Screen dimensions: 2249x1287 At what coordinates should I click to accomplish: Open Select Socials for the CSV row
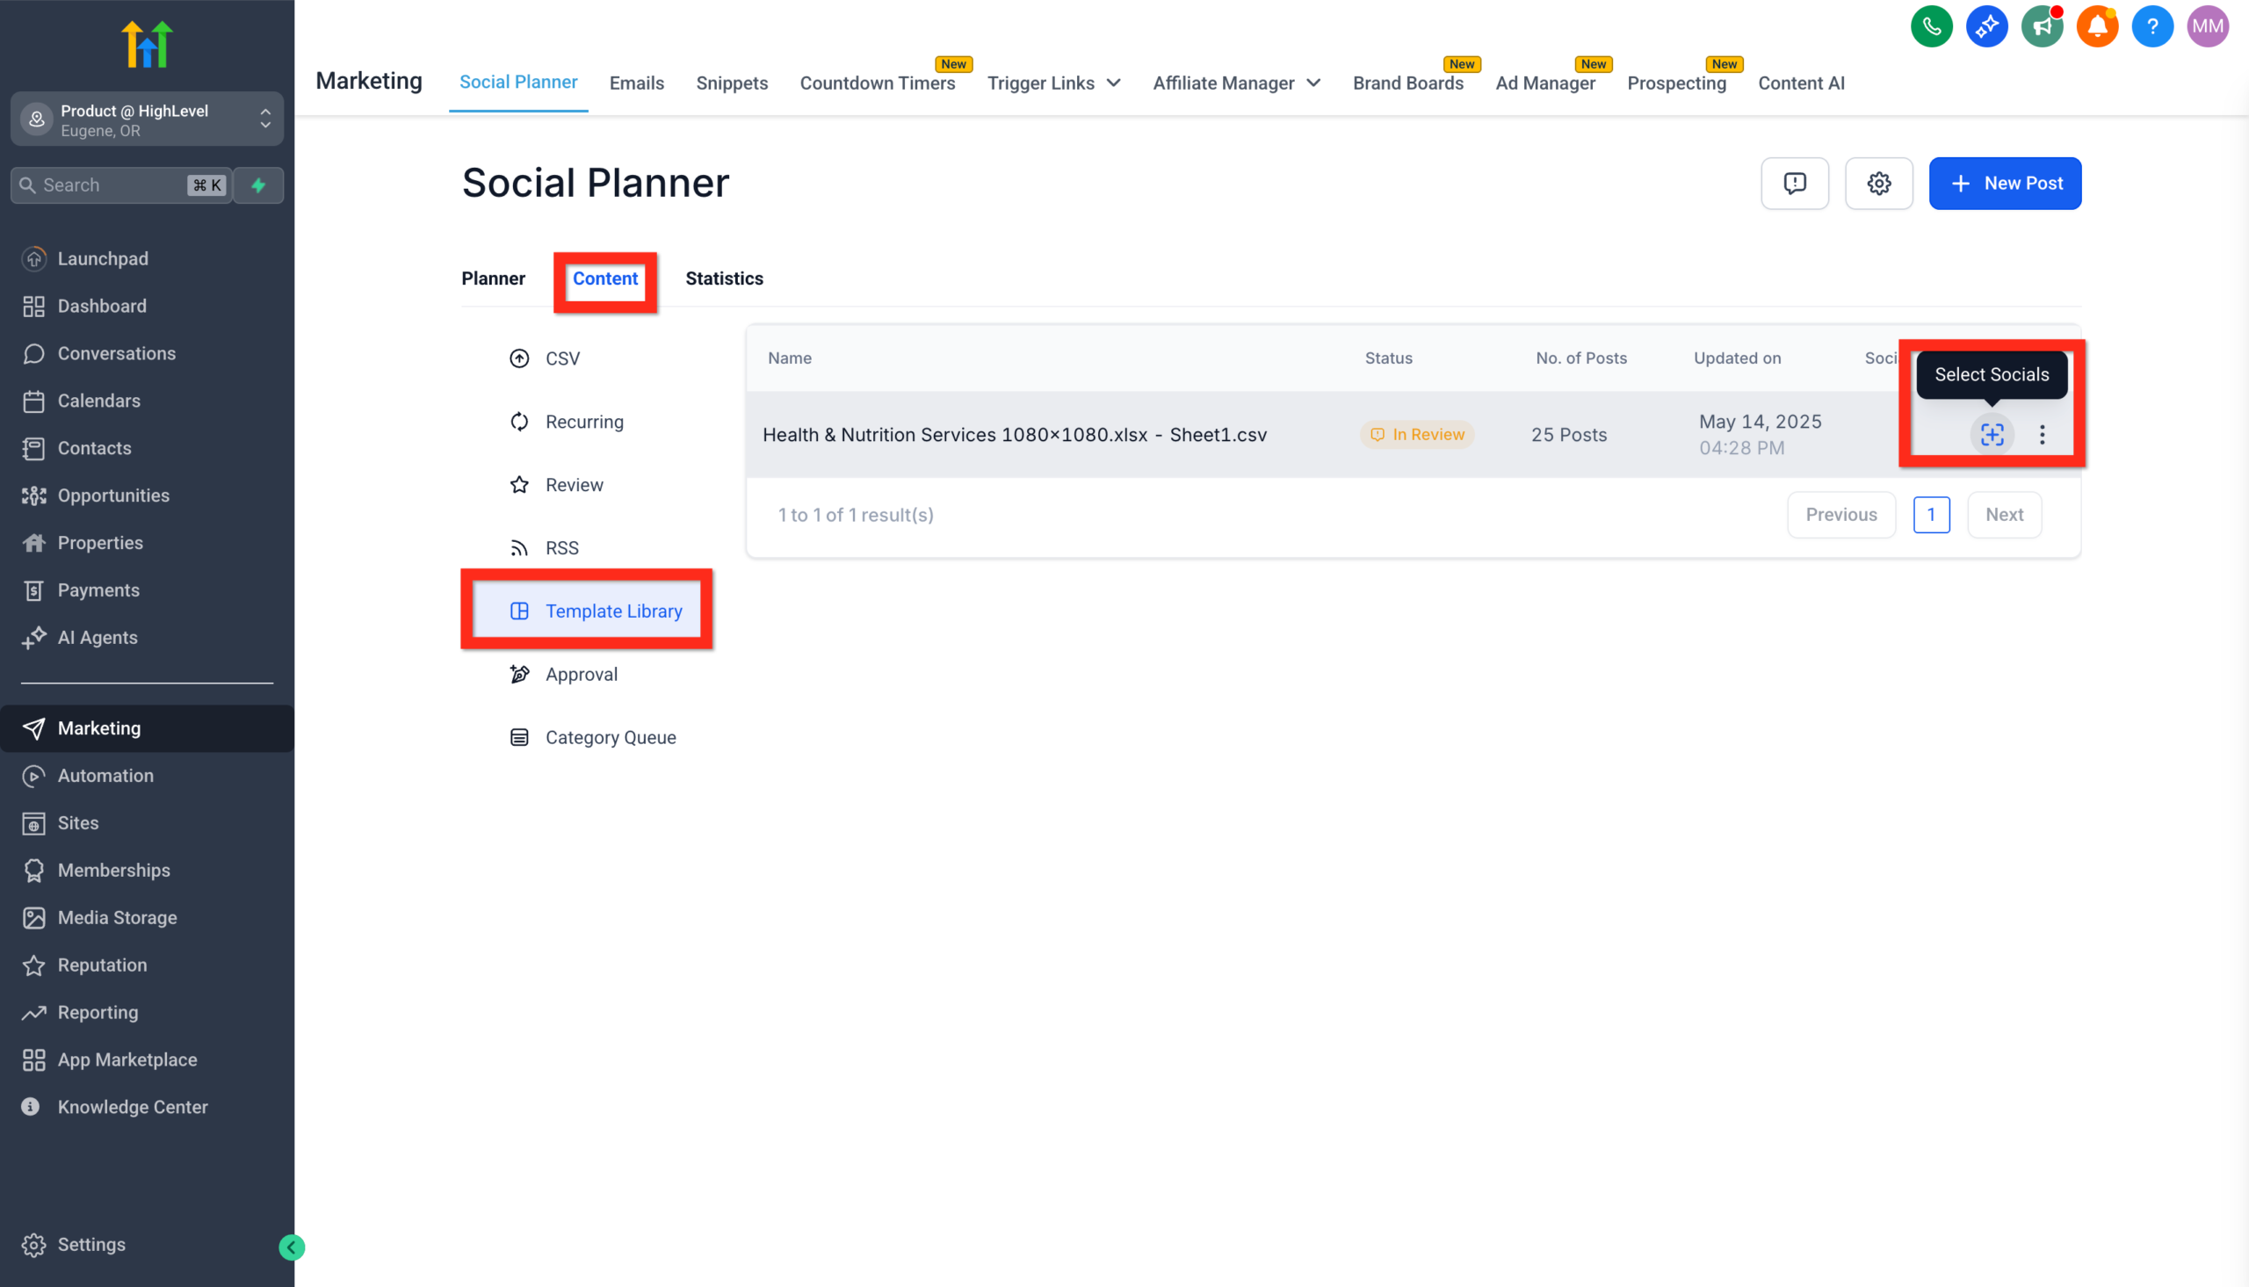[x=1992, y=434]
